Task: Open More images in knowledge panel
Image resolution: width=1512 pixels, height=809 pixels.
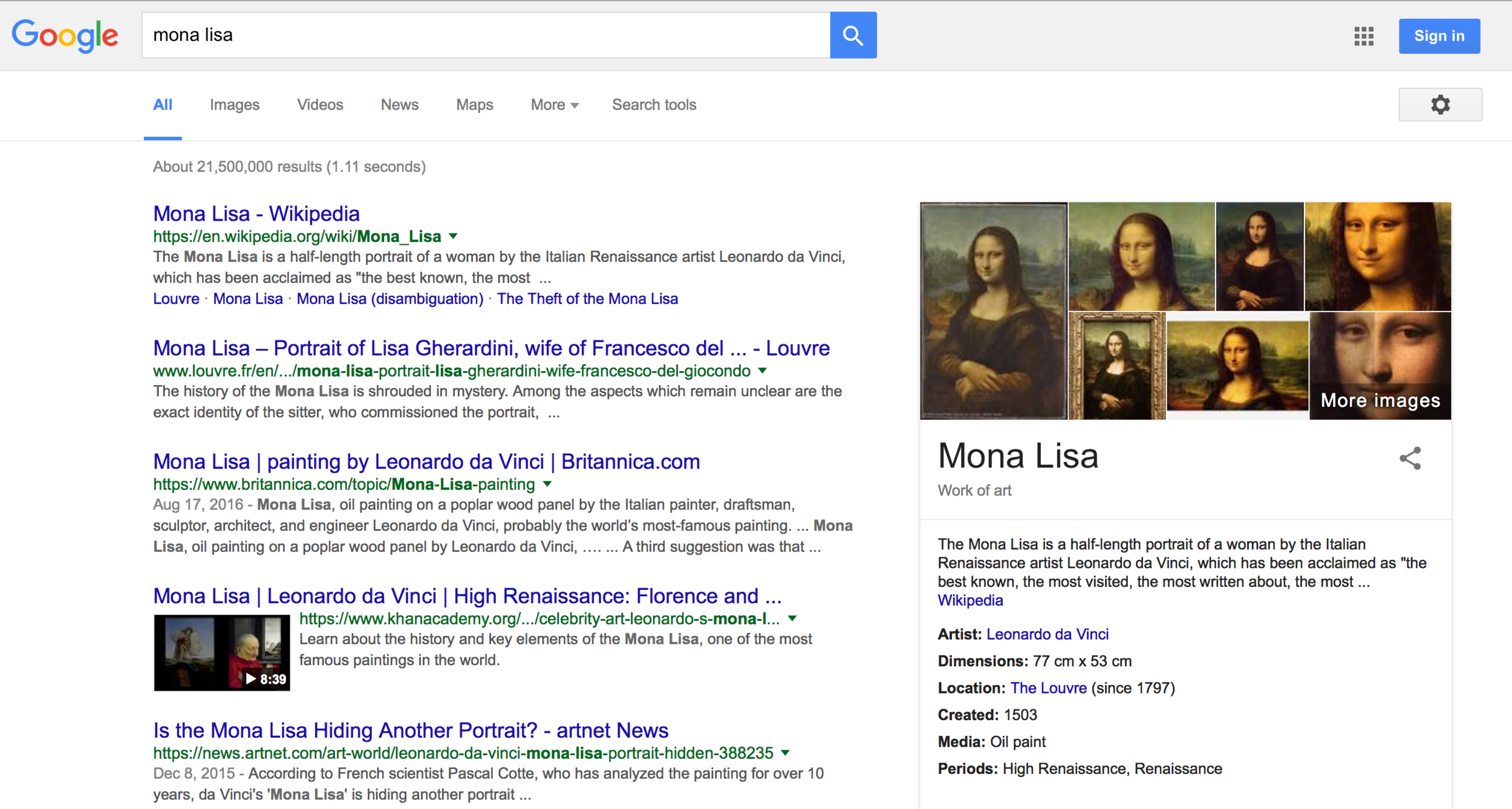Action: [1380, 400]
